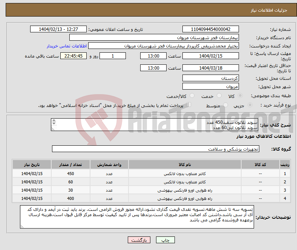This screenshot has width=297, height=250.
Task: Click the quantity 400 cell
Action: 70,198
